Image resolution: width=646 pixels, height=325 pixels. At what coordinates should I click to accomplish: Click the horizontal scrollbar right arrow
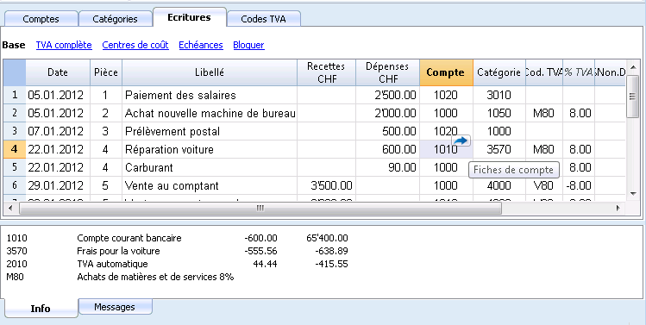618,209
